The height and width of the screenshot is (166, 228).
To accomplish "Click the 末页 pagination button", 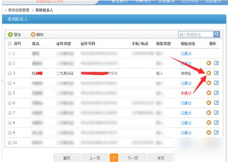I will [x=161, y=158].
